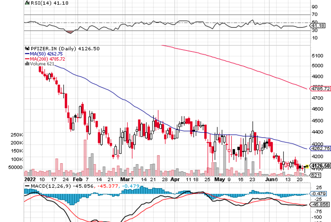Click the PFIZER.IN ticker symbol icon

click(x=27, y=49)
